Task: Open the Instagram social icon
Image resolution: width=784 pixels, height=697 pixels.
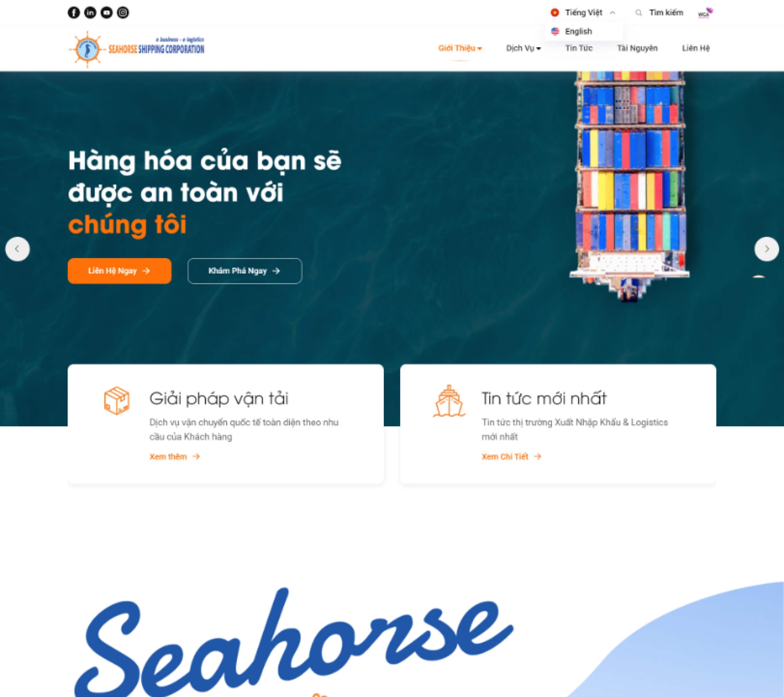Action: pyautogui.click(x=123, y=13)
